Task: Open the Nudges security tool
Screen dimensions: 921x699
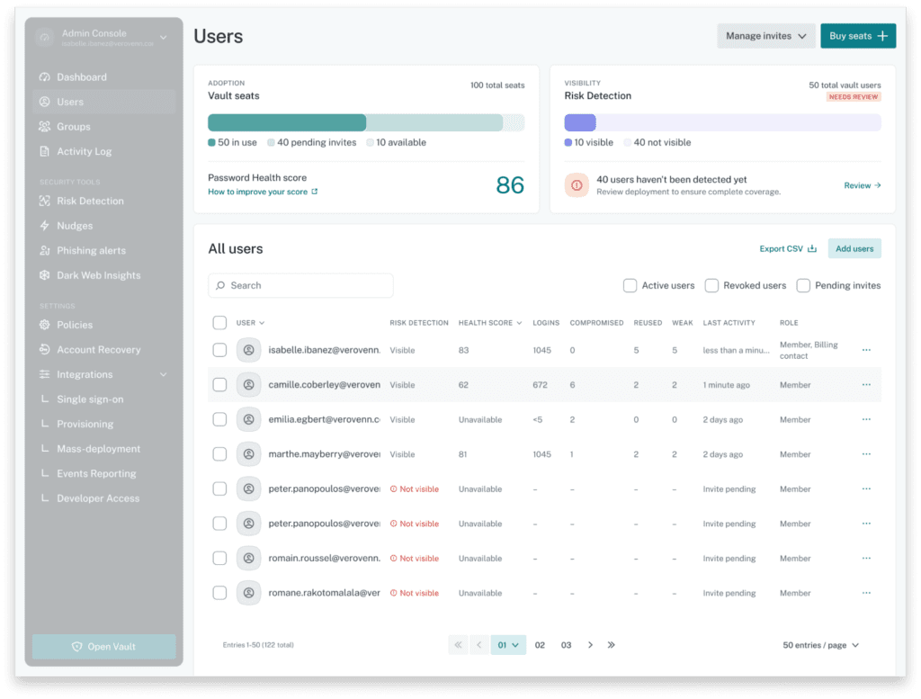Action: pyautogui.click(x=76, y=225)
